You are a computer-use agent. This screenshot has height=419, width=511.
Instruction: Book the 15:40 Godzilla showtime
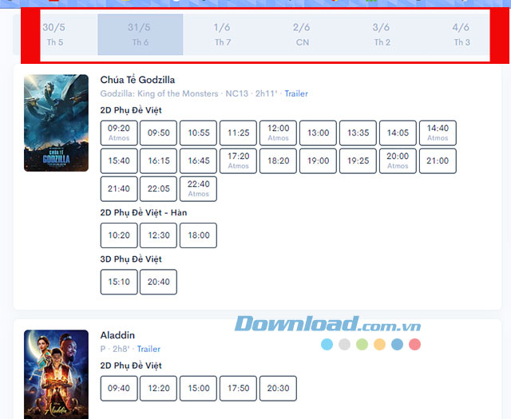119,161
